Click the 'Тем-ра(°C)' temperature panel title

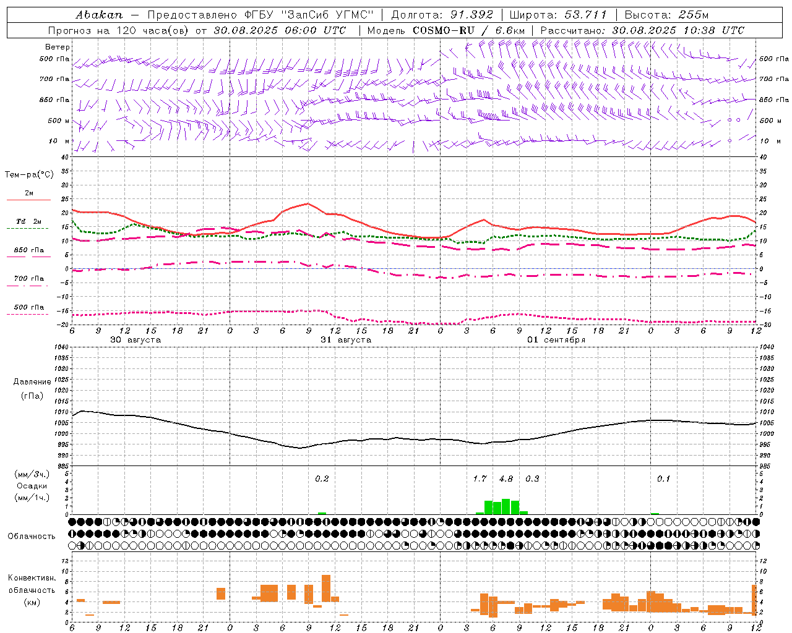coord(29,174)
